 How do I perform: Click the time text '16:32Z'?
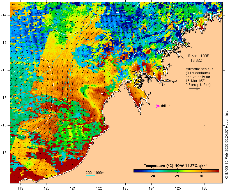(x=196, y=60)
